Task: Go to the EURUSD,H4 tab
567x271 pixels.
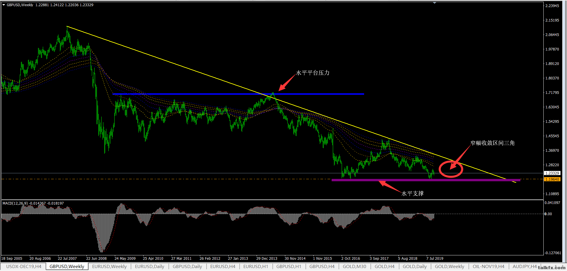Action: pyautogui.click(x=223, y=266)
